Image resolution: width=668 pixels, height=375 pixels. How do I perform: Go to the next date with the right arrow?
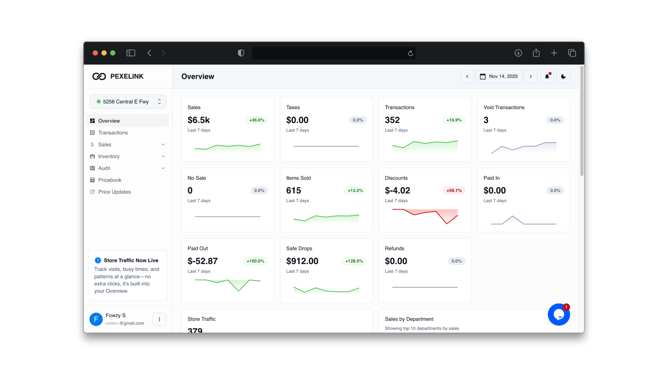point(531,76)
